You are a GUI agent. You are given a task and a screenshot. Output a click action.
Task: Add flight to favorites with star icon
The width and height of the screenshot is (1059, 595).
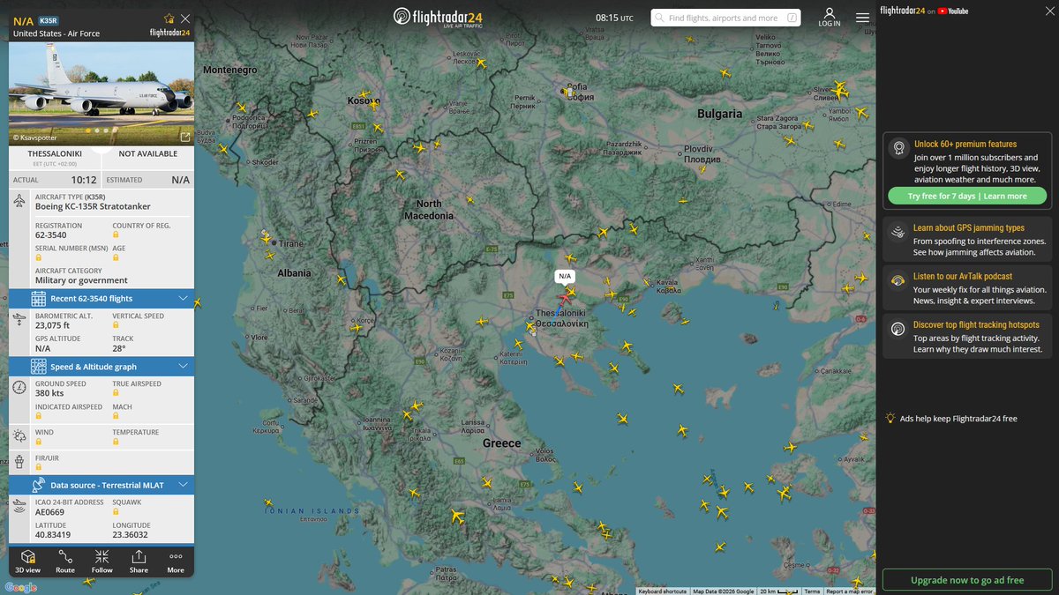point(169,19)
